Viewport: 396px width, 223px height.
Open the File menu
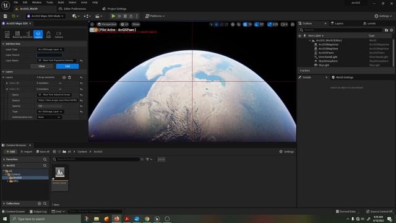15,2
